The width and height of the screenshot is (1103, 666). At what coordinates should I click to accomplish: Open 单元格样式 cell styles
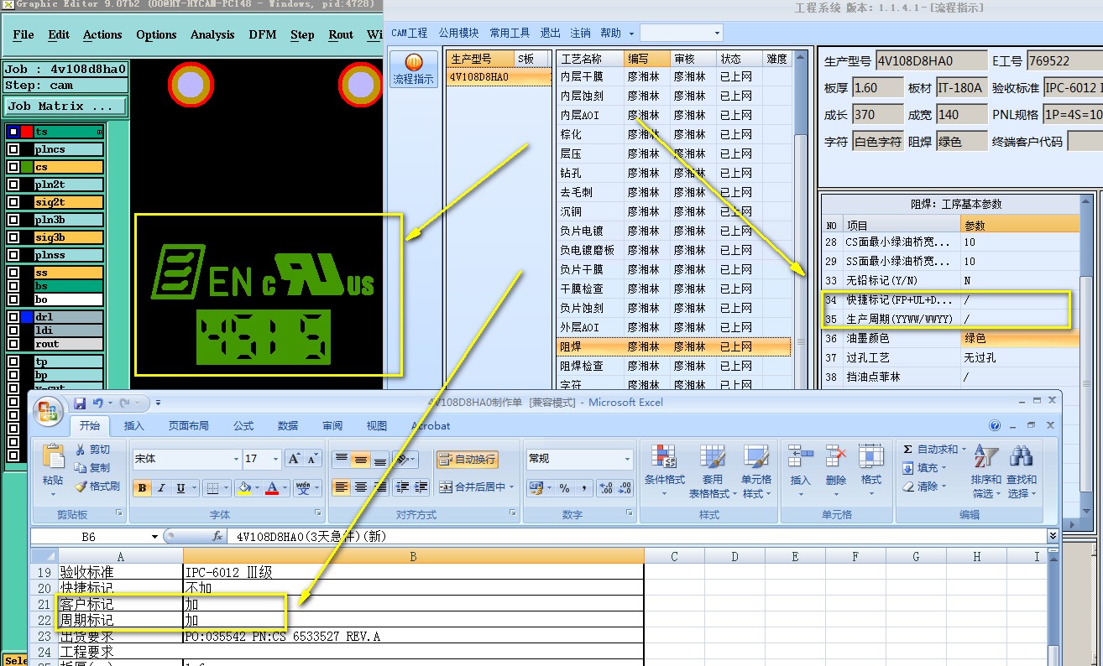pyautogui.click(x=756, y=471)
